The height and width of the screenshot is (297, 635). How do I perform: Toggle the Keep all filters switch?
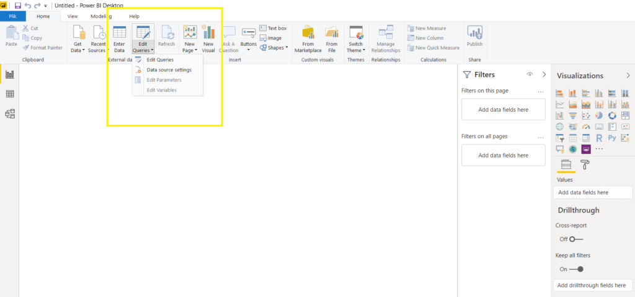coord(576,269)
